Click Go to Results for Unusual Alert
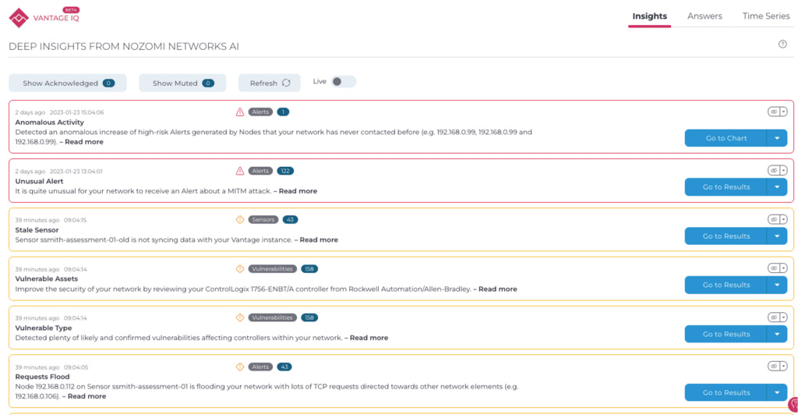798x415 pixels. click(x=726, y=187)
